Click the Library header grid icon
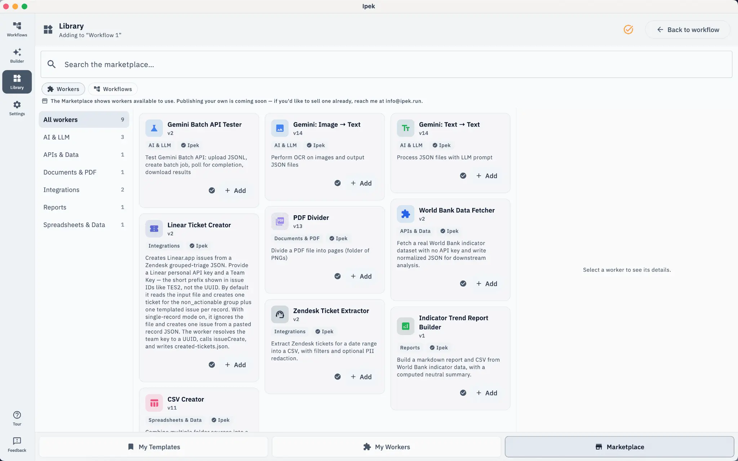The width and height of the screenshot is (738, 461). click(x=48, y=30)
